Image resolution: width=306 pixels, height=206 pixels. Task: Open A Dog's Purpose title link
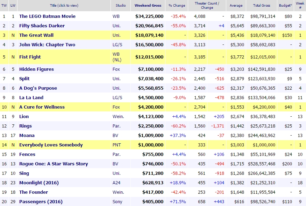[38, 88]
